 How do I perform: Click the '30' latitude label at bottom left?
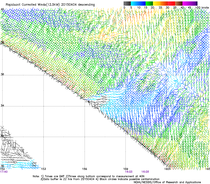pyautogui.click(x=2, y=166)
